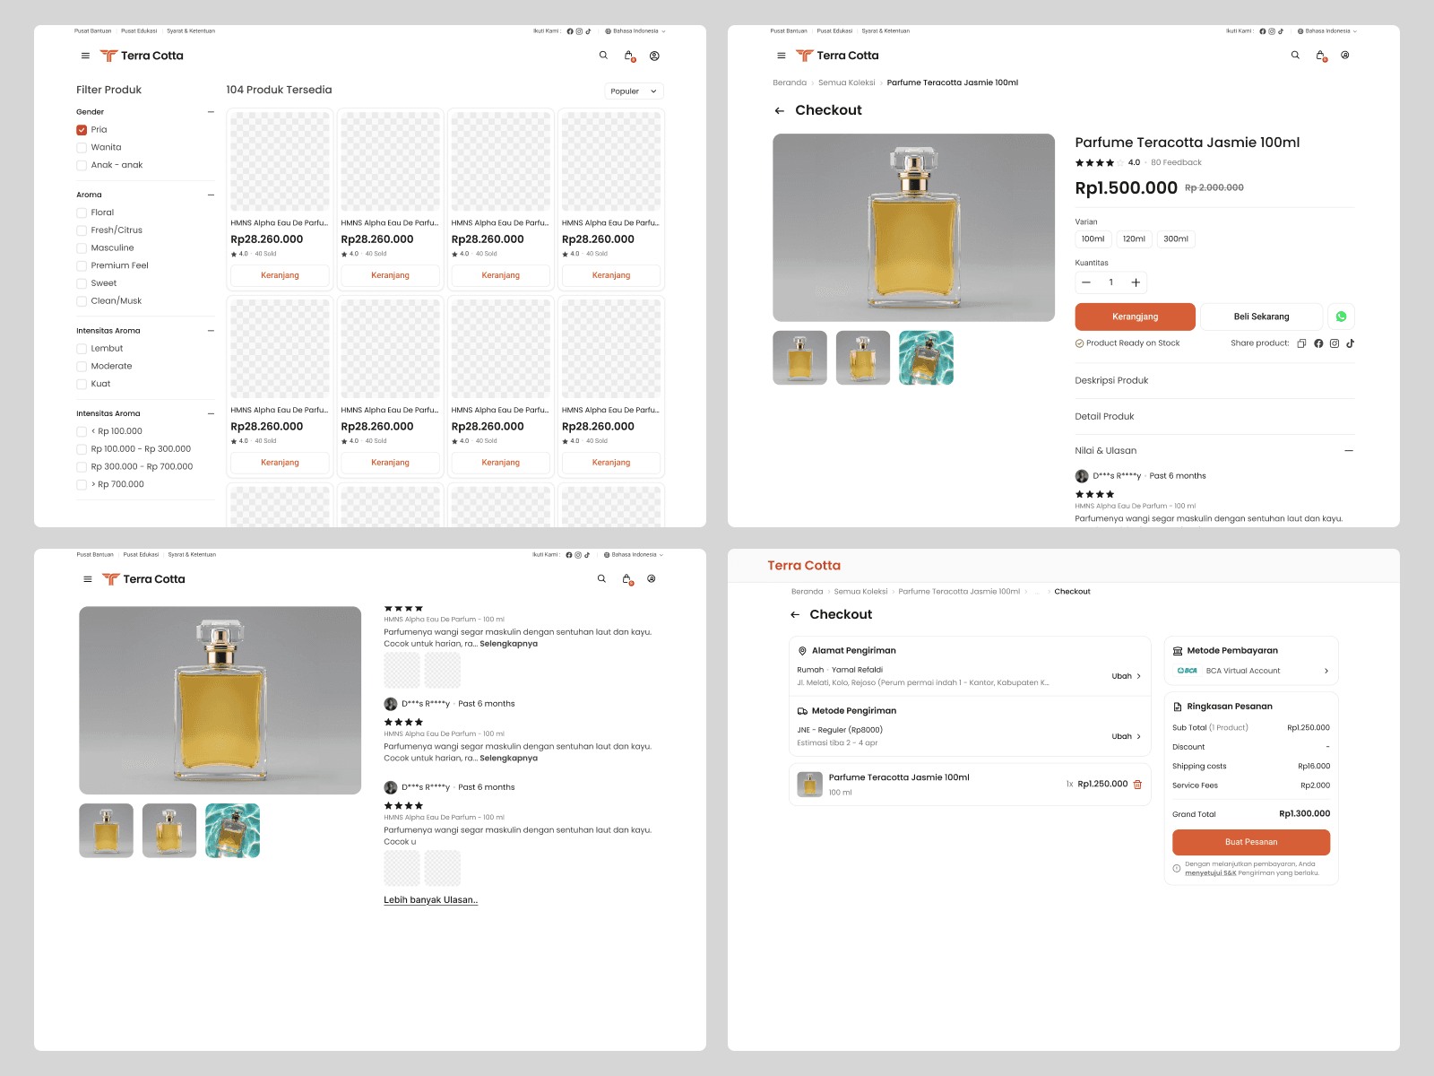Open cart icon on product detail page
Image resolution: width=1434 pixels, height=1076 pixels.
[1321, 56]
